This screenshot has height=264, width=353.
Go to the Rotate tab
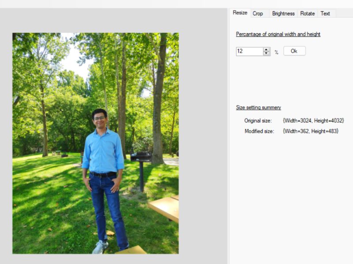coord(307,14)
